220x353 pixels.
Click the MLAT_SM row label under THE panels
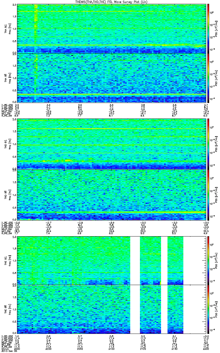6,343
